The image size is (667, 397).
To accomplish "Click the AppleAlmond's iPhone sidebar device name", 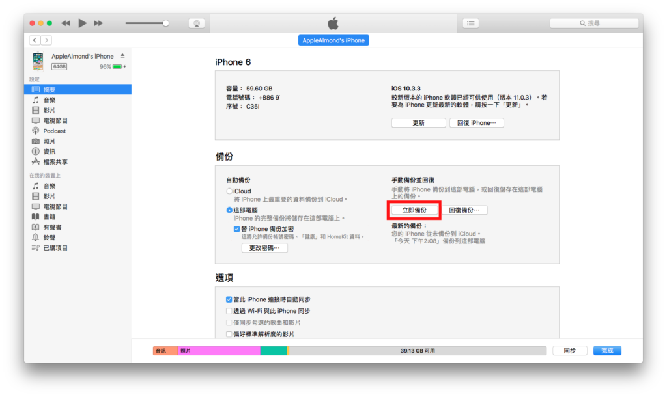I will pyautogui.click(x=83, y=56).
